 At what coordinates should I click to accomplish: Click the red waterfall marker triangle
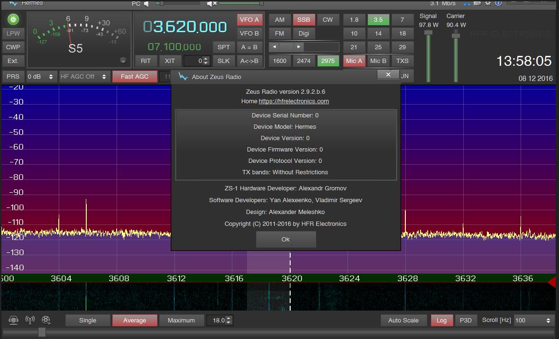click(x=551, y=282)
